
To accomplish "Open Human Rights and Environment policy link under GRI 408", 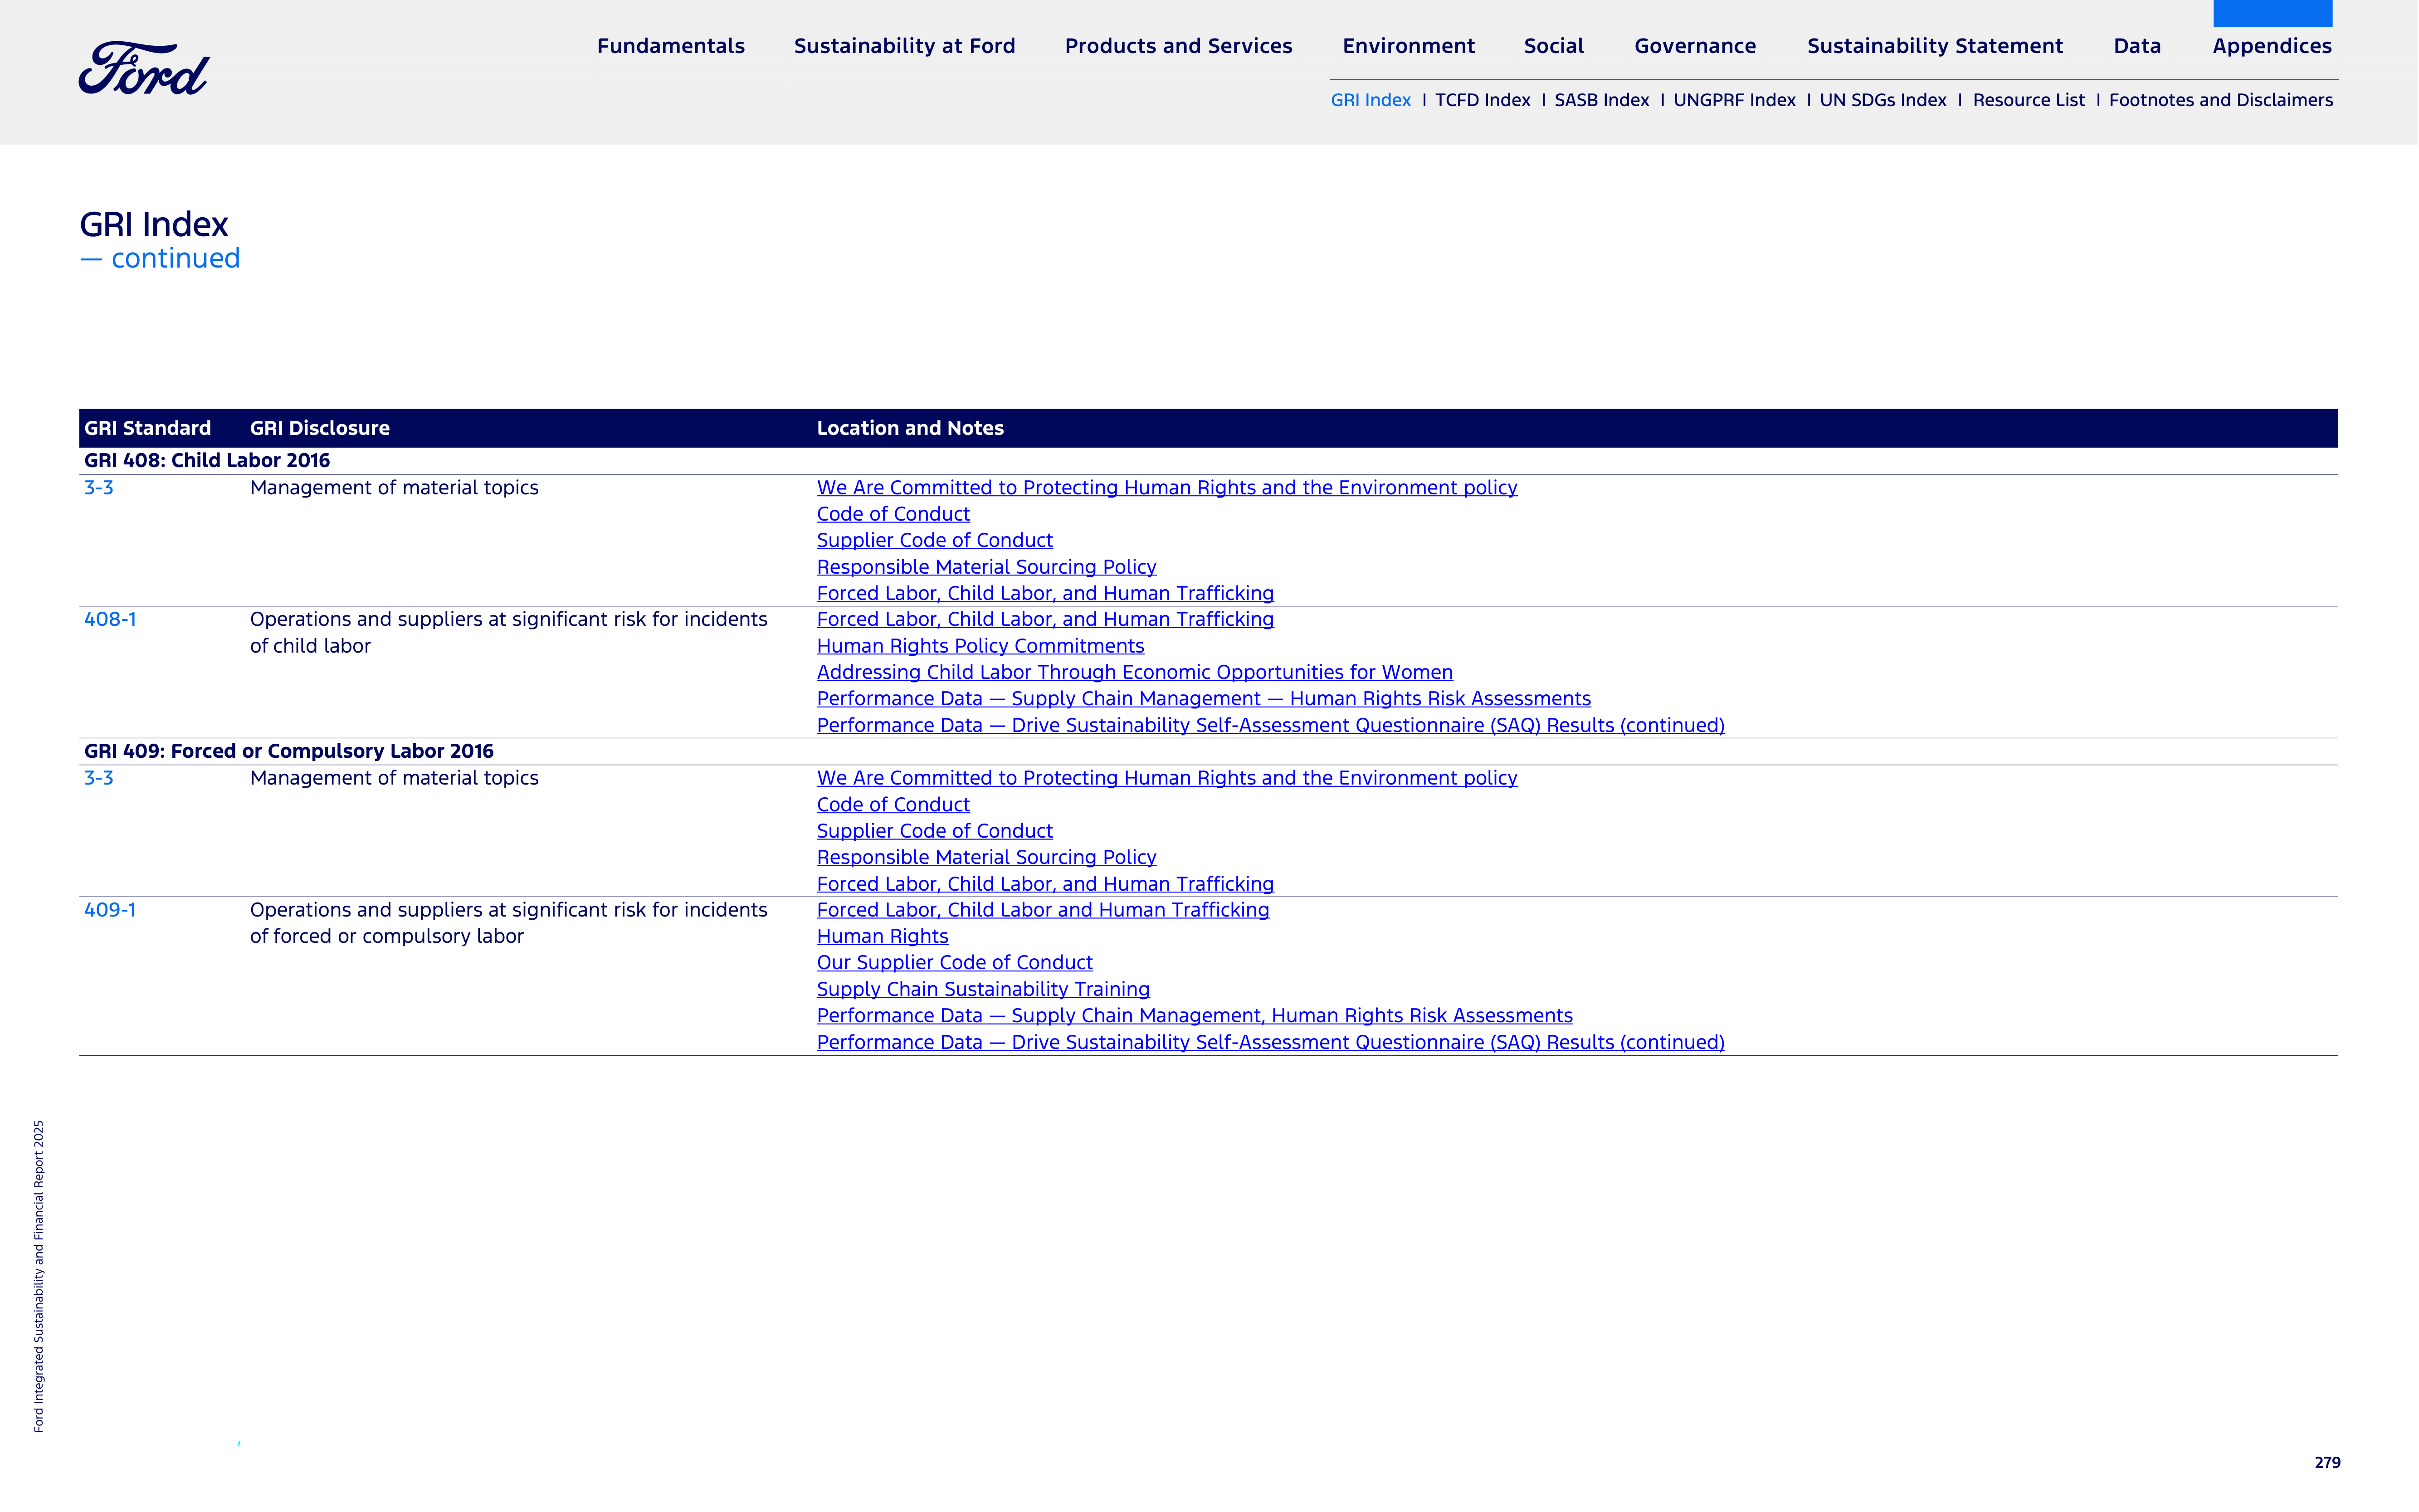I will (1167, 488).
